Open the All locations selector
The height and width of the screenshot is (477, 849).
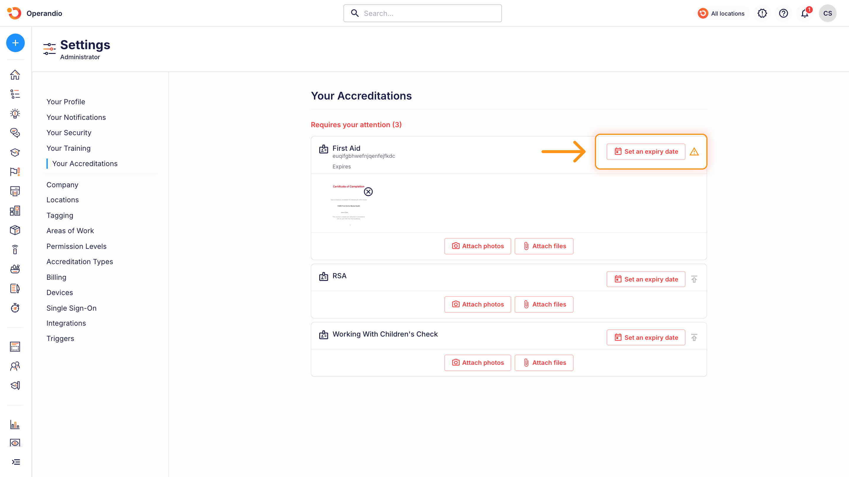pyautogui.click(x=722, y=14)
